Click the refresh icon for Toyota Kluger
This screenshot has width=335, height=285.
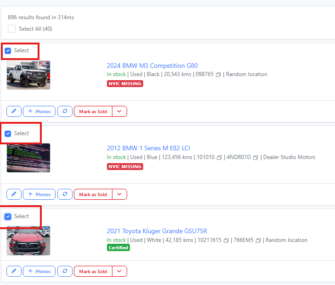(x=65, y=271)
